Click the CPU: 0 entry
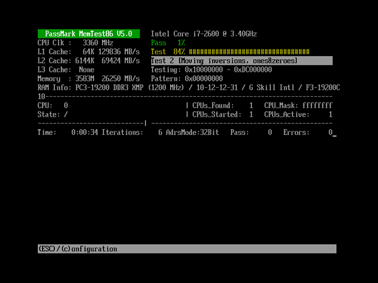Screen dimensions: 378x283 pyautogui.click(x=53, y=106)
